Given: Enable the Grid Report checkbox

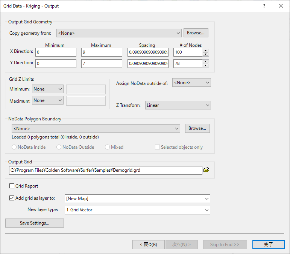Looking at the screenshot, I should click(x=12, y=186).
